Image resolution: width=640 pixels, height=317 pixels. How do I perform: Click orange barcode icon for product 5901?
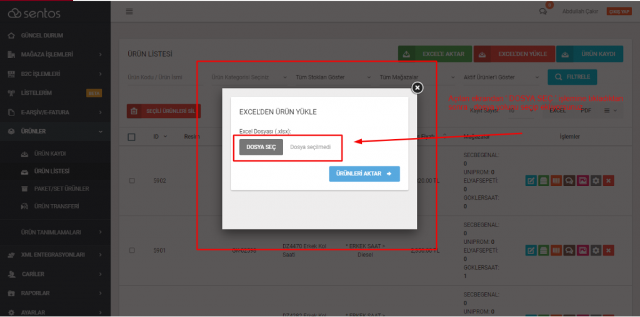(x=557, y=250)
